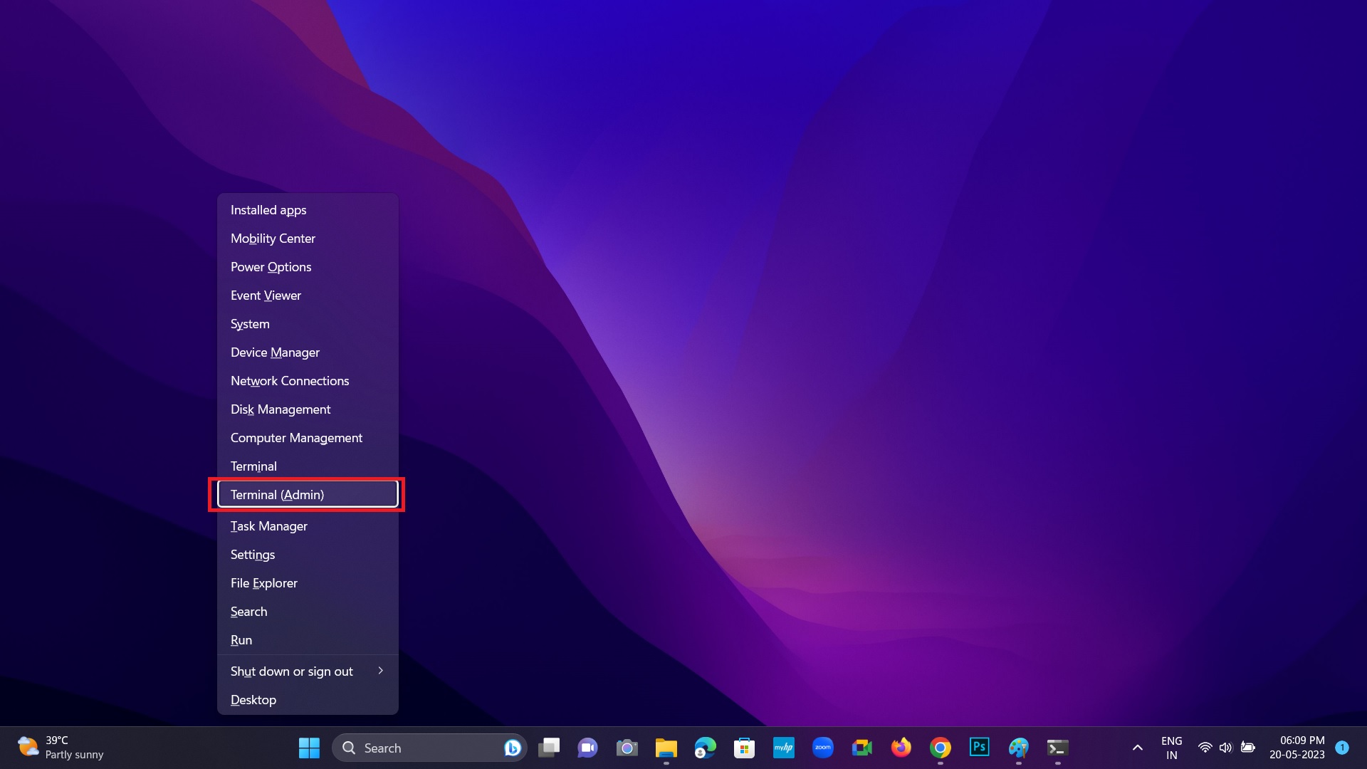This screenshot has width=1367, height=769.
Task: Open Microsoft Edge from taskbar
Action: click(705, 748)
